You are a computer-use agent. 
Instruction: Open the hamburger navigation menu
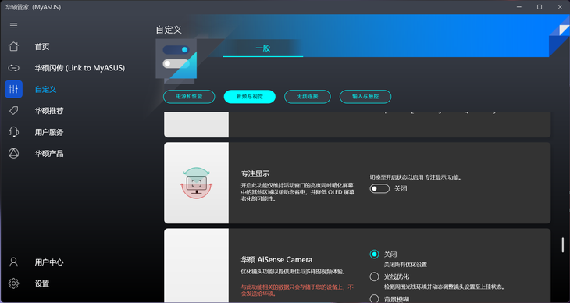pos(13,25)
